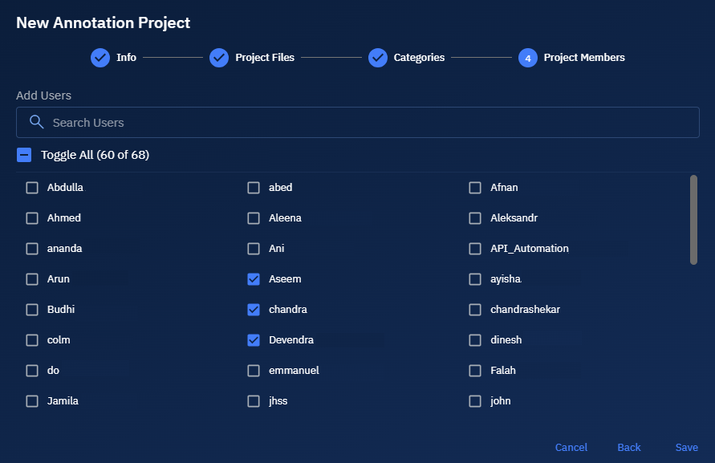
Task: Toggle All users checkbox
Action: (x=24, y=155)
